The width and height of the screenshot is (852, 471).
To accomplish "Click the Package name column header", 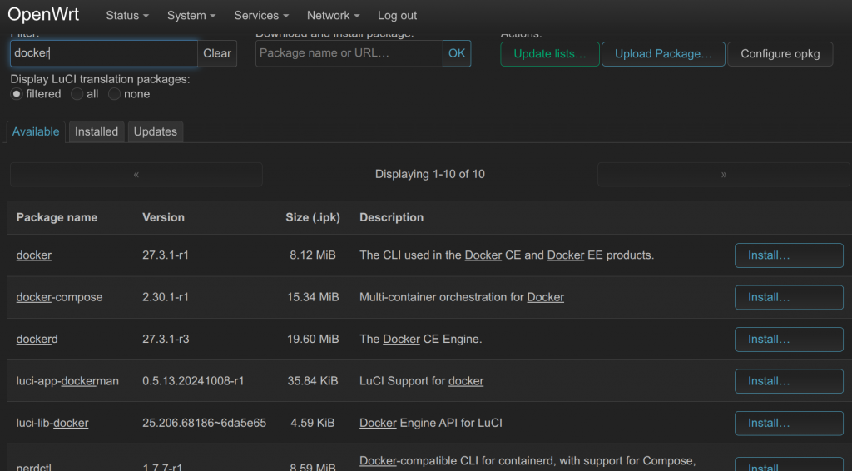I will (x=57, y=217).
